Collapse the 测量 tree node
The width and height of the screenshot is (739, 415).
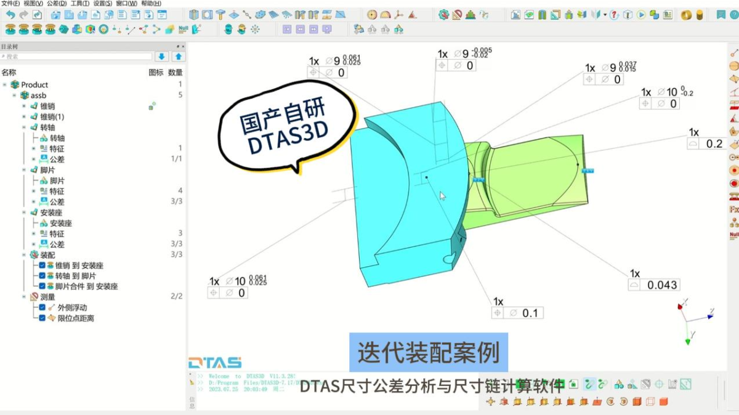[x=25, y=297]
